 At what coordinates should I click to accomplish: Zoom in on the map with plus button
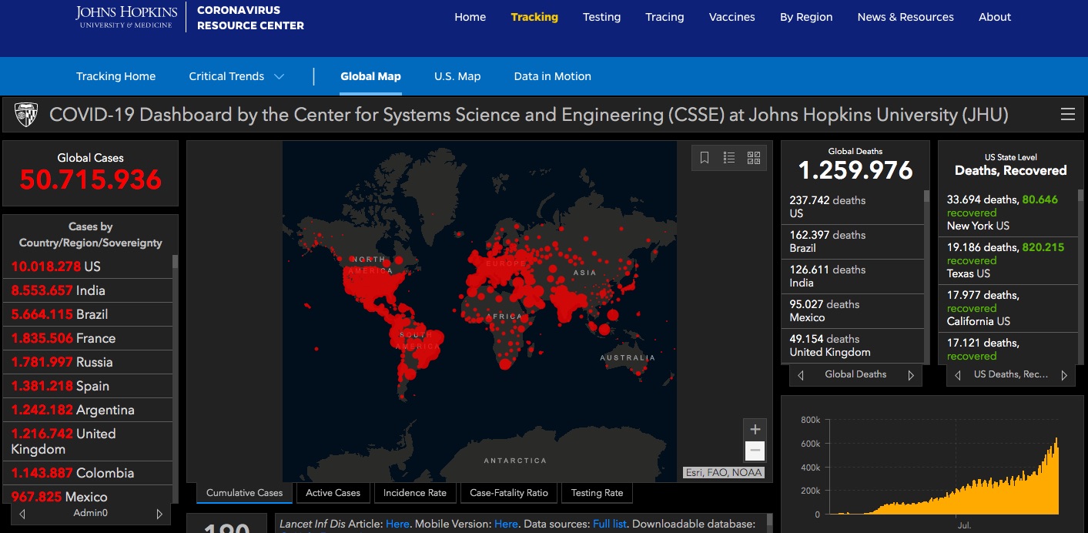click(x=755, y=430)
